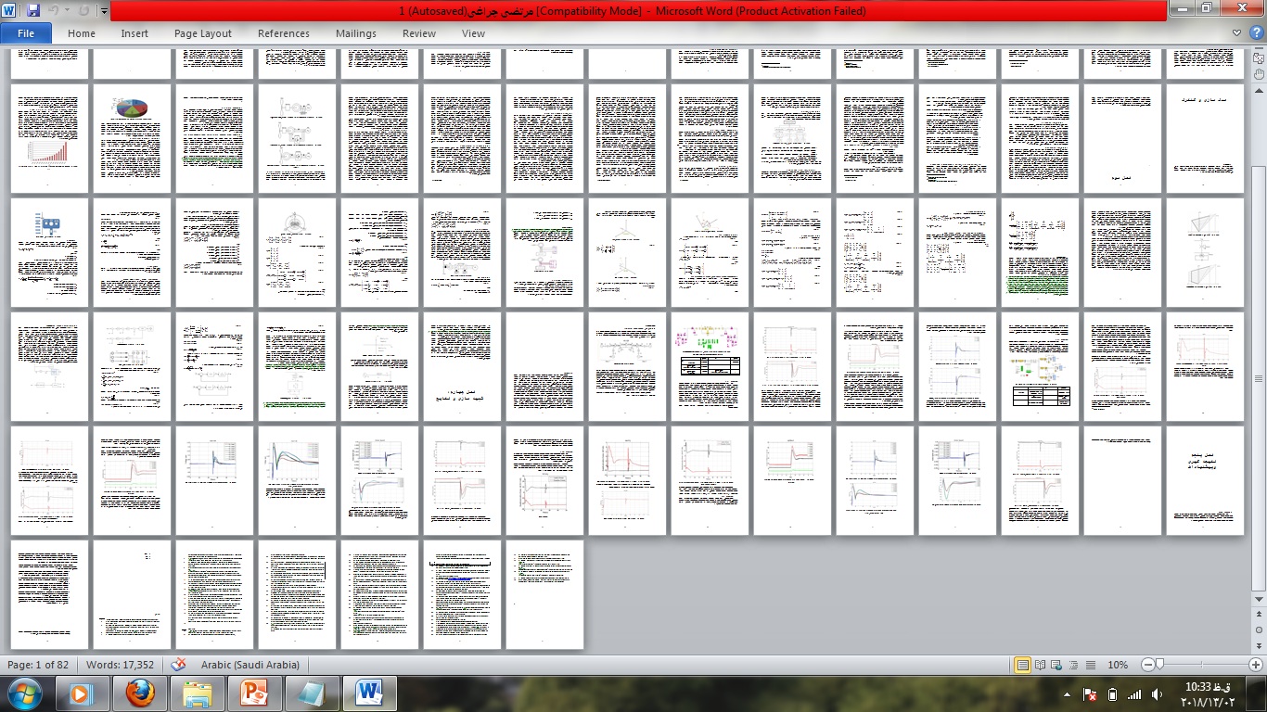Screen dimensions: 1267x712
Task: Open the File tab
Action: [x=26, y=33]
